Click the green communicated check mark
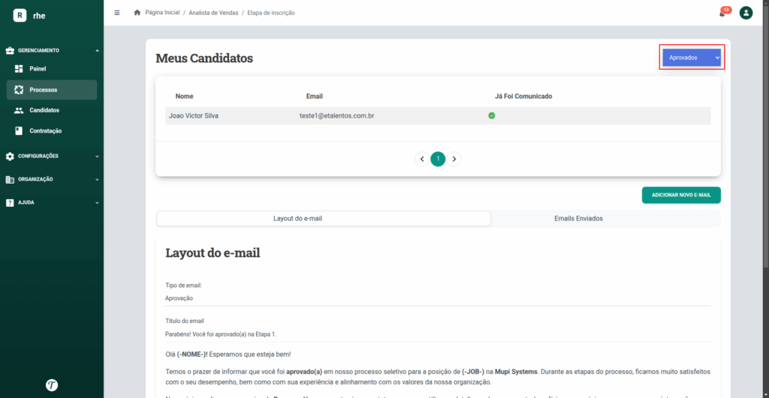Image resolution: width=769 pixels, height=398 pixels. (x=491, y=116)
